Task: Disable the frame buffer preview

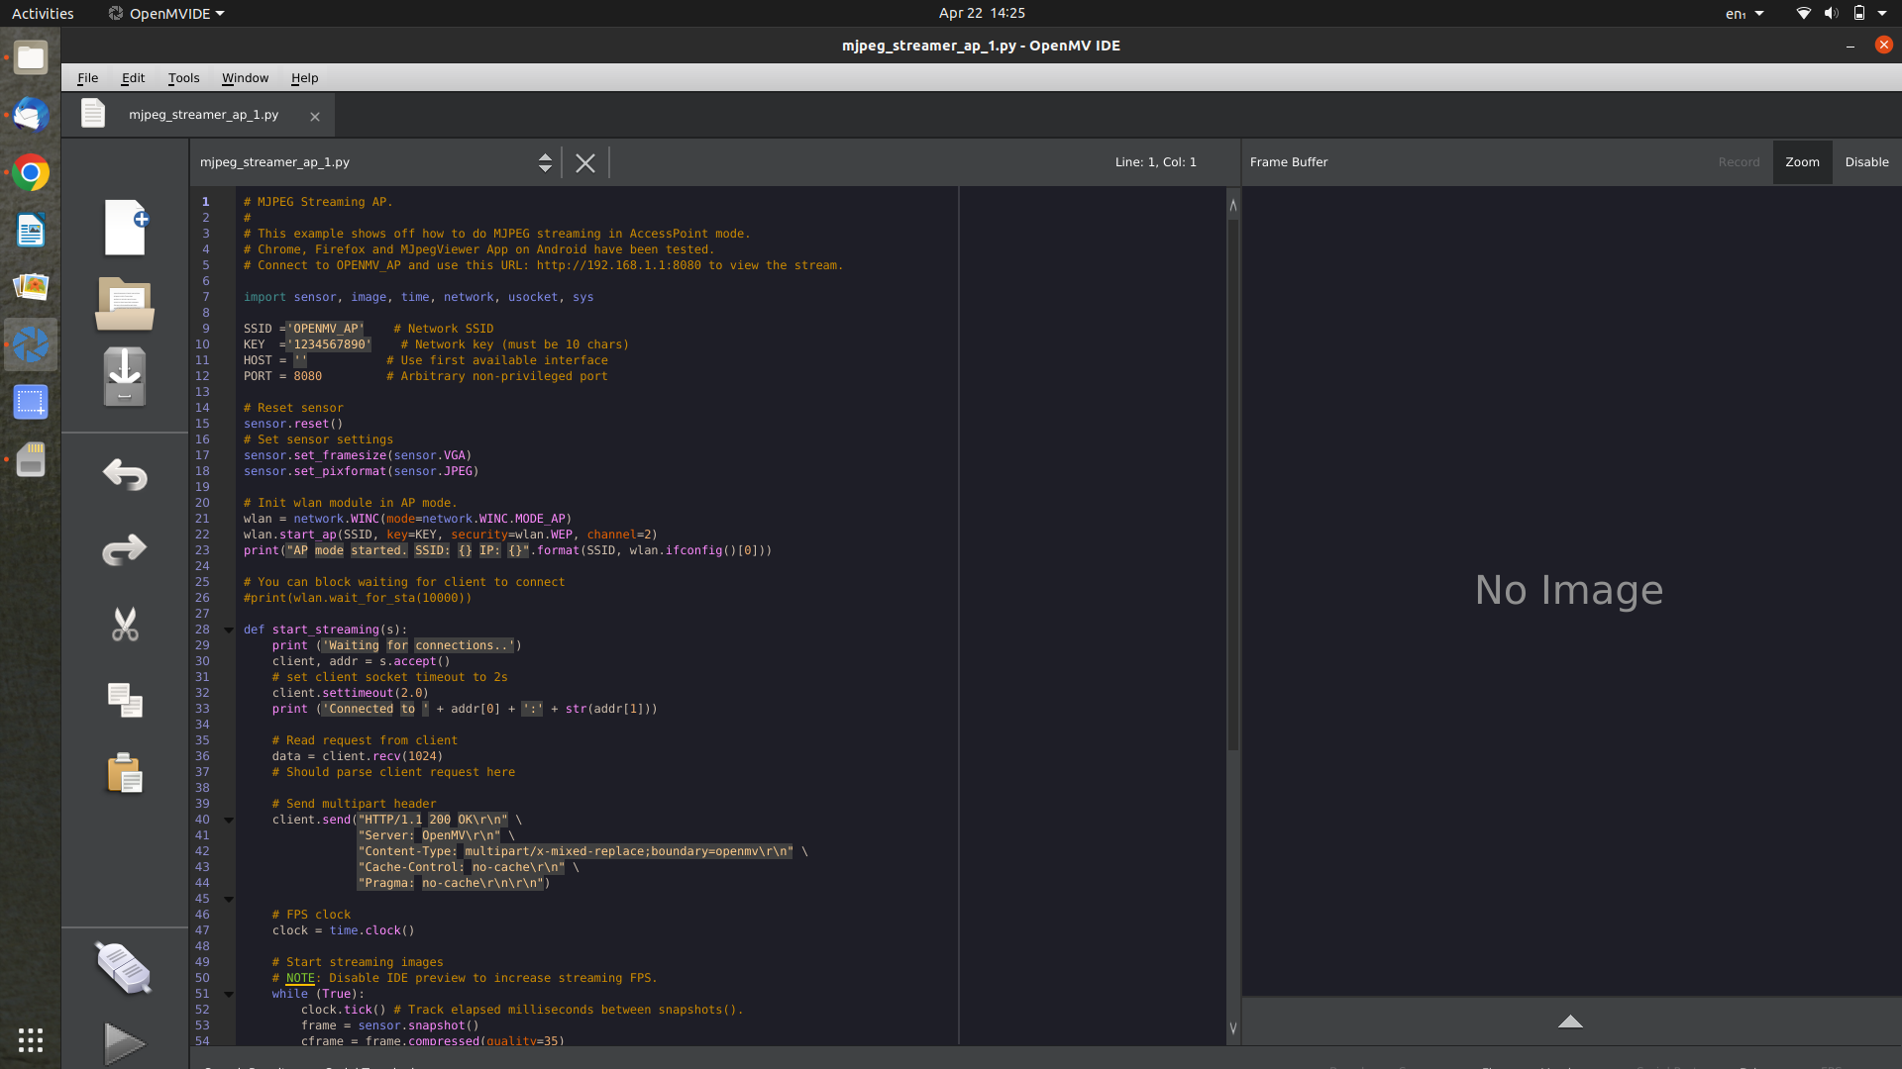Action: (x=1866, y=161)
